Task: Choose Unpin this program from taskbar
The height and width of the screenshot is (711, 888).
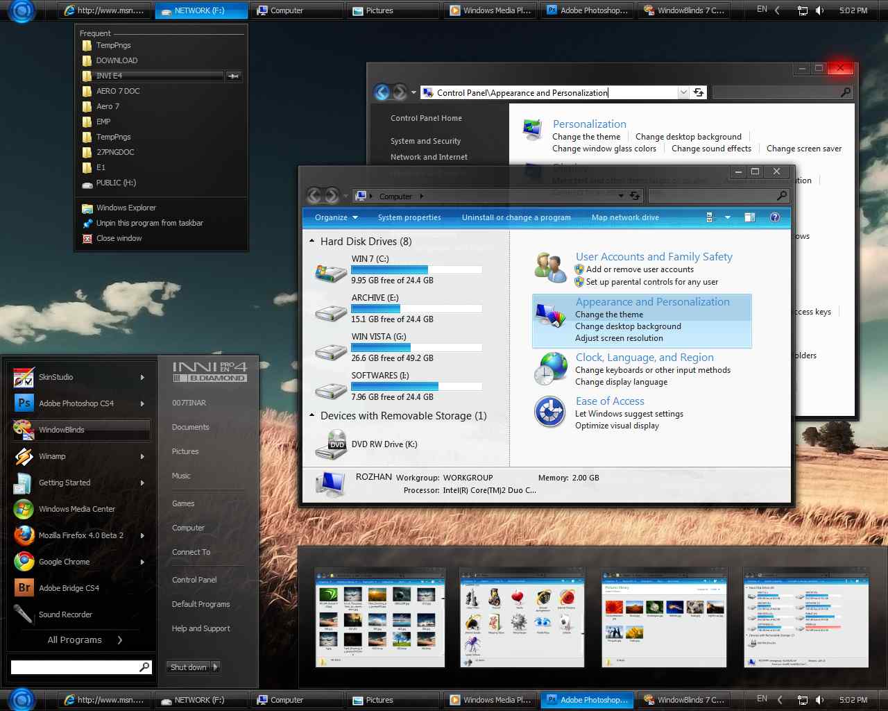Action: click(x=150, y=223)
